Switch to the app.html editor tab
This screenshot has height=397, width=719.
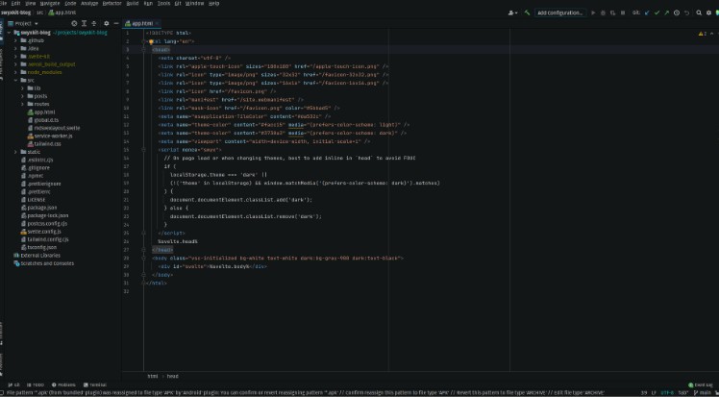tap(139, 23)
